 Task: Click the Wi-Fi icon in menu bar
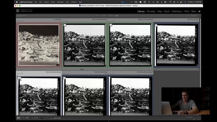(170, 2)
